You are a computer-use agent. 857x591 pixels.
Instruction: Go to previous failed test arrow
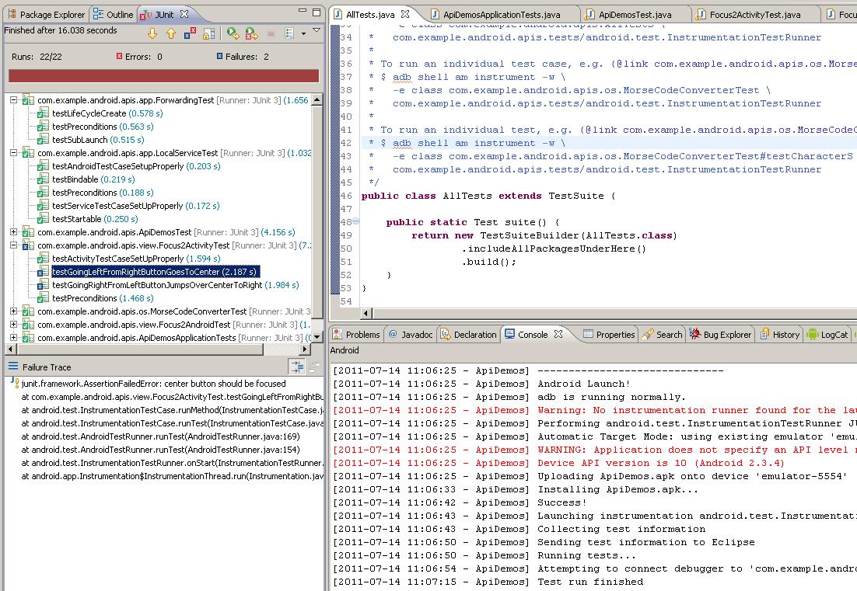click(170, 33)
